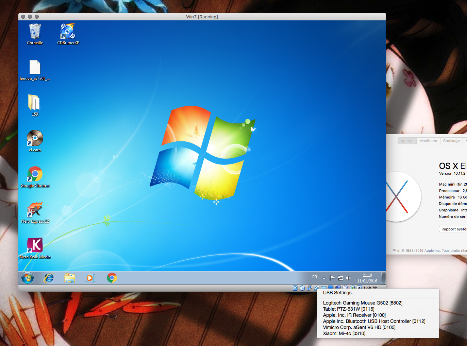The width and height of the screenshot is (467, 346).
Task: Open the taskbar clock showing 21:10
Action: click(x=367, y=278)
